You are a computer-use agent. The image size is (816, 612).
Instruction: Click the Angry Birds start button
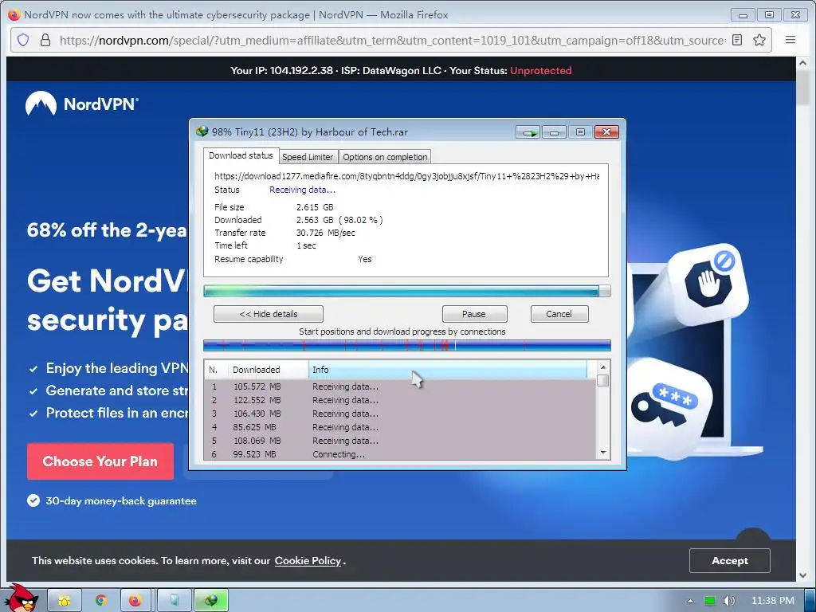tap(22, 598)
